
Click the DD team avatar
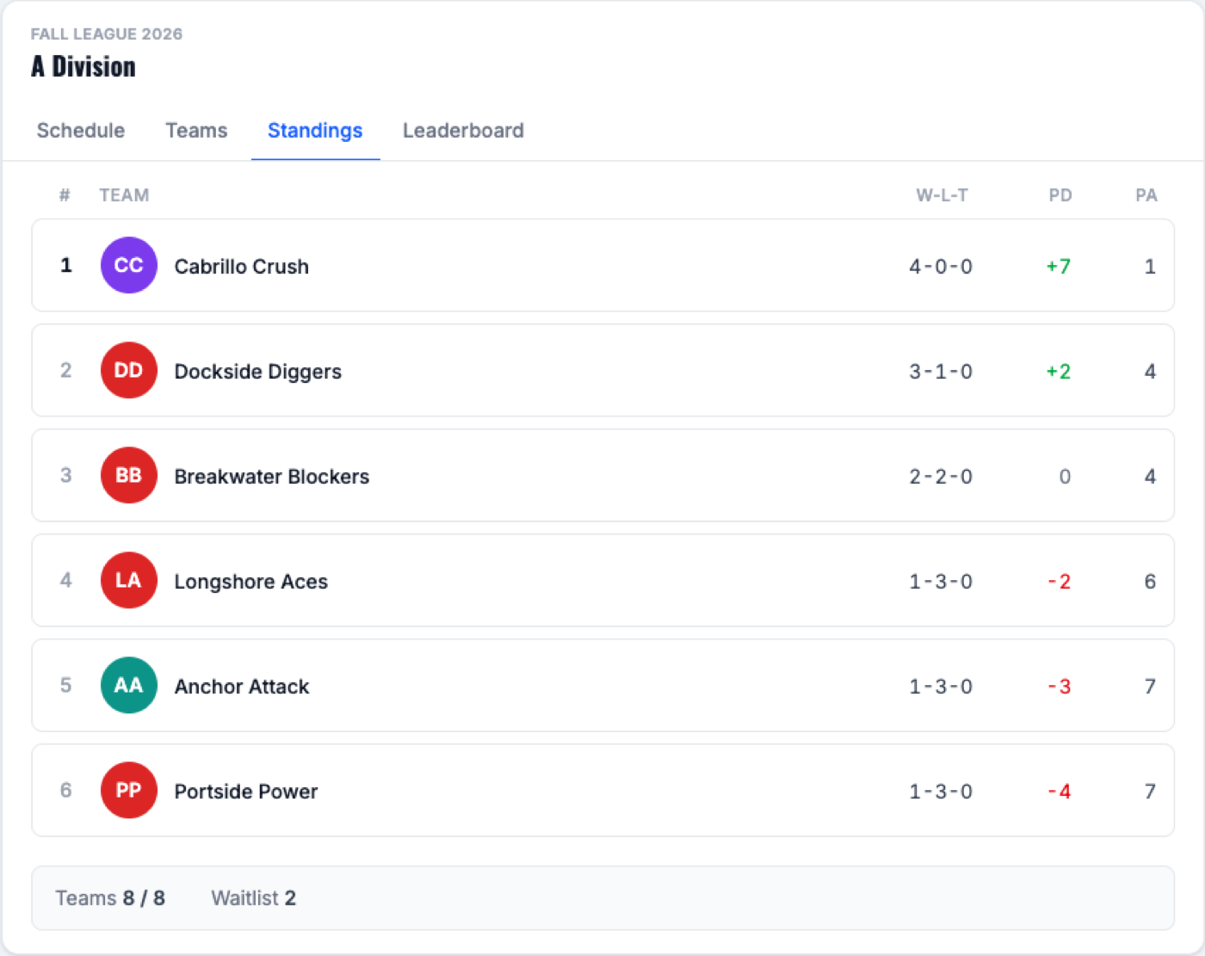129,370
